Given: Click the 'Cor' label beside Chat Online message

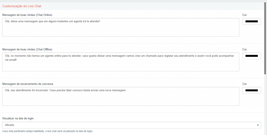Looking at the screenshot, I should [245, 15].
